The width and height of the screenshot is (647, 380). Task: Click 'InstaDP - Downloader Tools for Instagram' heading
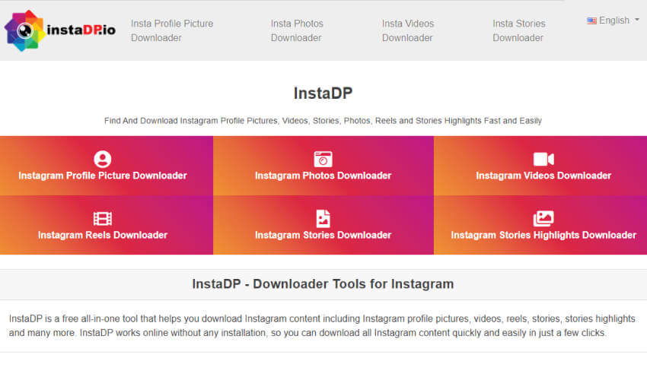323,284
